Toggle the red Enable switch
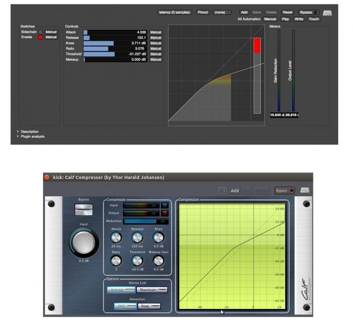This screenshot has height=333, width=353. coord(41,37)
